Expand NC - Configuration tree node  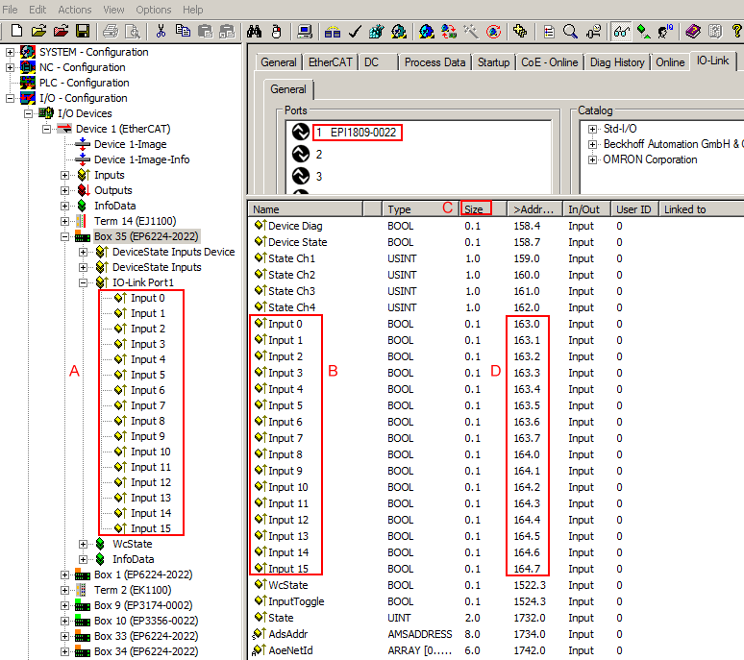(10, 67)
